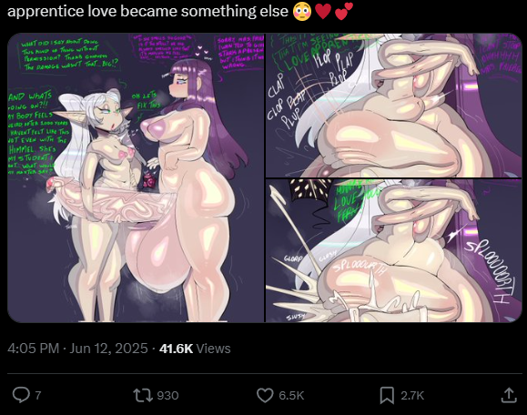Click the Jun 12, 2025 date link
The height and width of the screenshot is (415, 527).
[x=108, y=349]
